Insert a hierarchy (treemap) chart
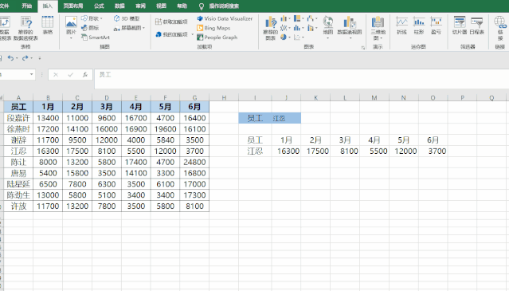This screenshot has width=509, height=291. pos(299,18)
